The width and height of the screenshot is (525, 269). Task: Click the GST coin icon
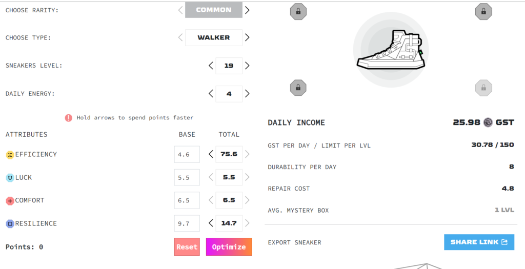(x=488, y=122)
